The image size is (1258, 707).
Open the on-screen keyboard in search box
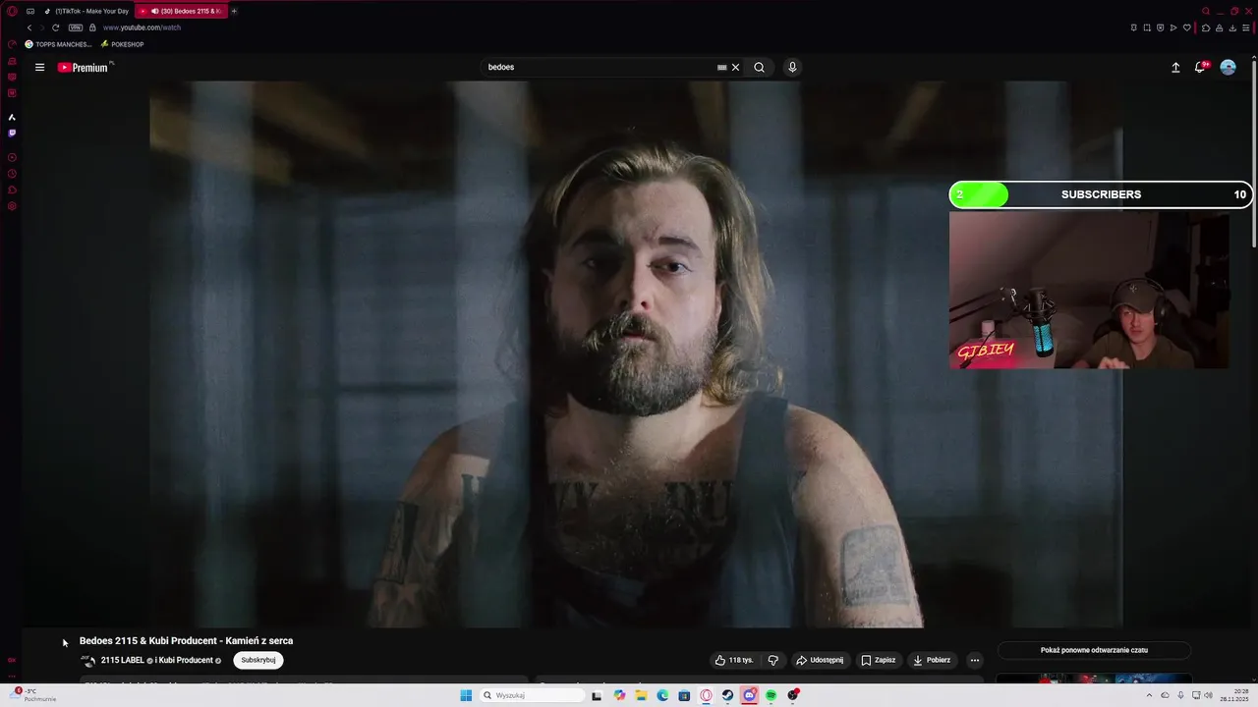(721, 68)
